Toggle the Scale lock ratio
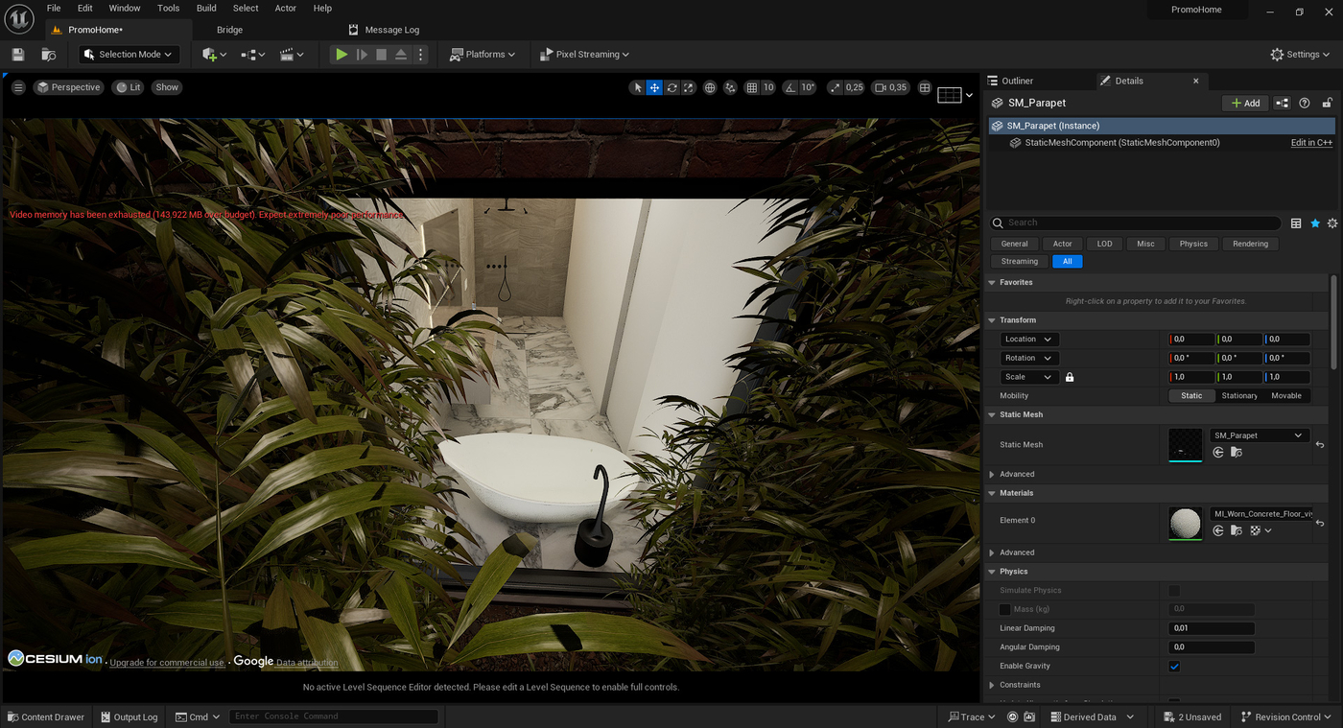 tap(1070, 377)
